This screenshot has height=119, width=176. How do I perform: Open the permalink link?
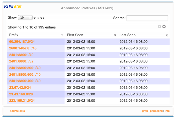(x=156, y=111)
